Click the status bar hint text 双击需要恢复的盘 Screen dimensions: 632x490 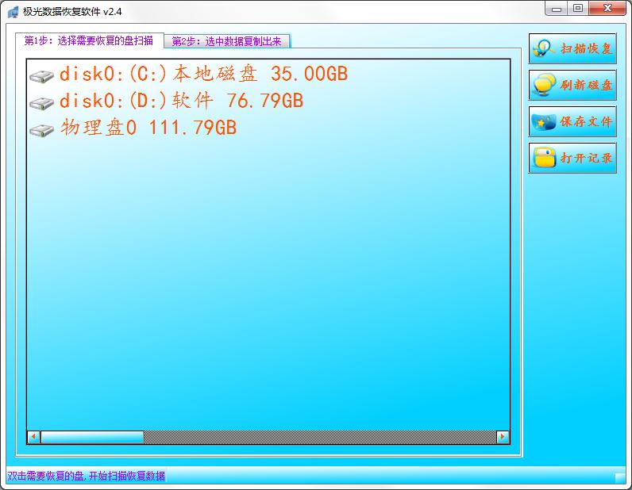pyautogui.click(x=86, y=476)
